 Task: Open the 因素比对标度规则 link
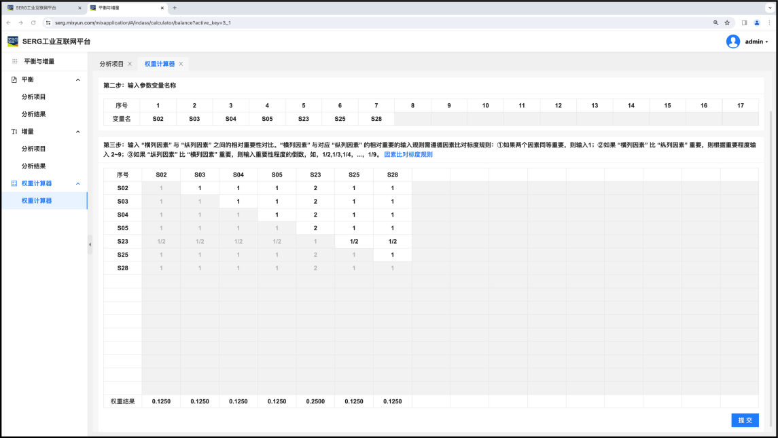point(408,155)
